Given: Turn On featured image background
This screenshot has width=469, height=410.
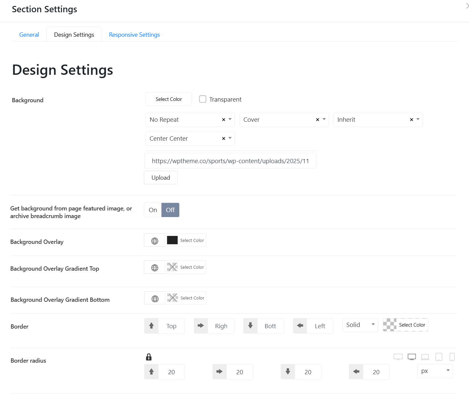Looking at the screenshot, I should pyautogui.click(x=153, y=210).
